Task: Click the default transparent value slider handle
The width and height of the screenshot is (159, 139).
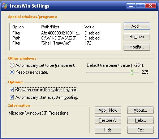Action: click(x=132, y=73)
